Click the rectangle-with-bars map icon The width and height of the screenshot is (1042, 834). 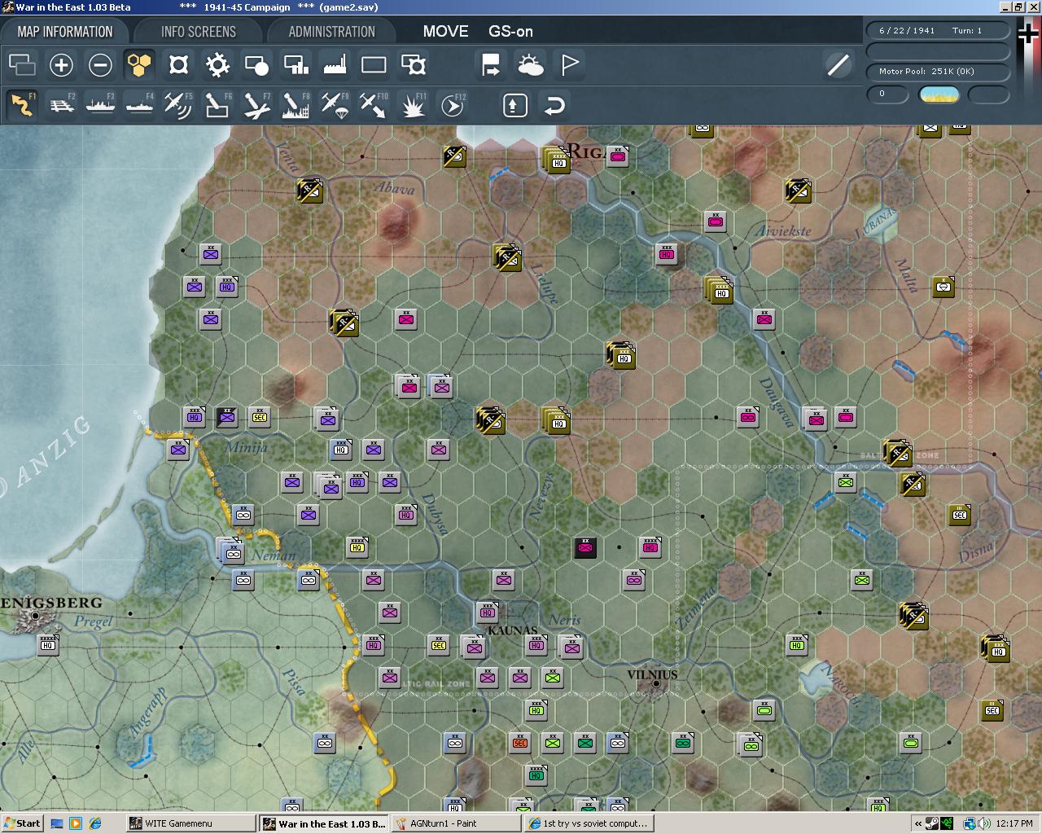tap(296, 64)
